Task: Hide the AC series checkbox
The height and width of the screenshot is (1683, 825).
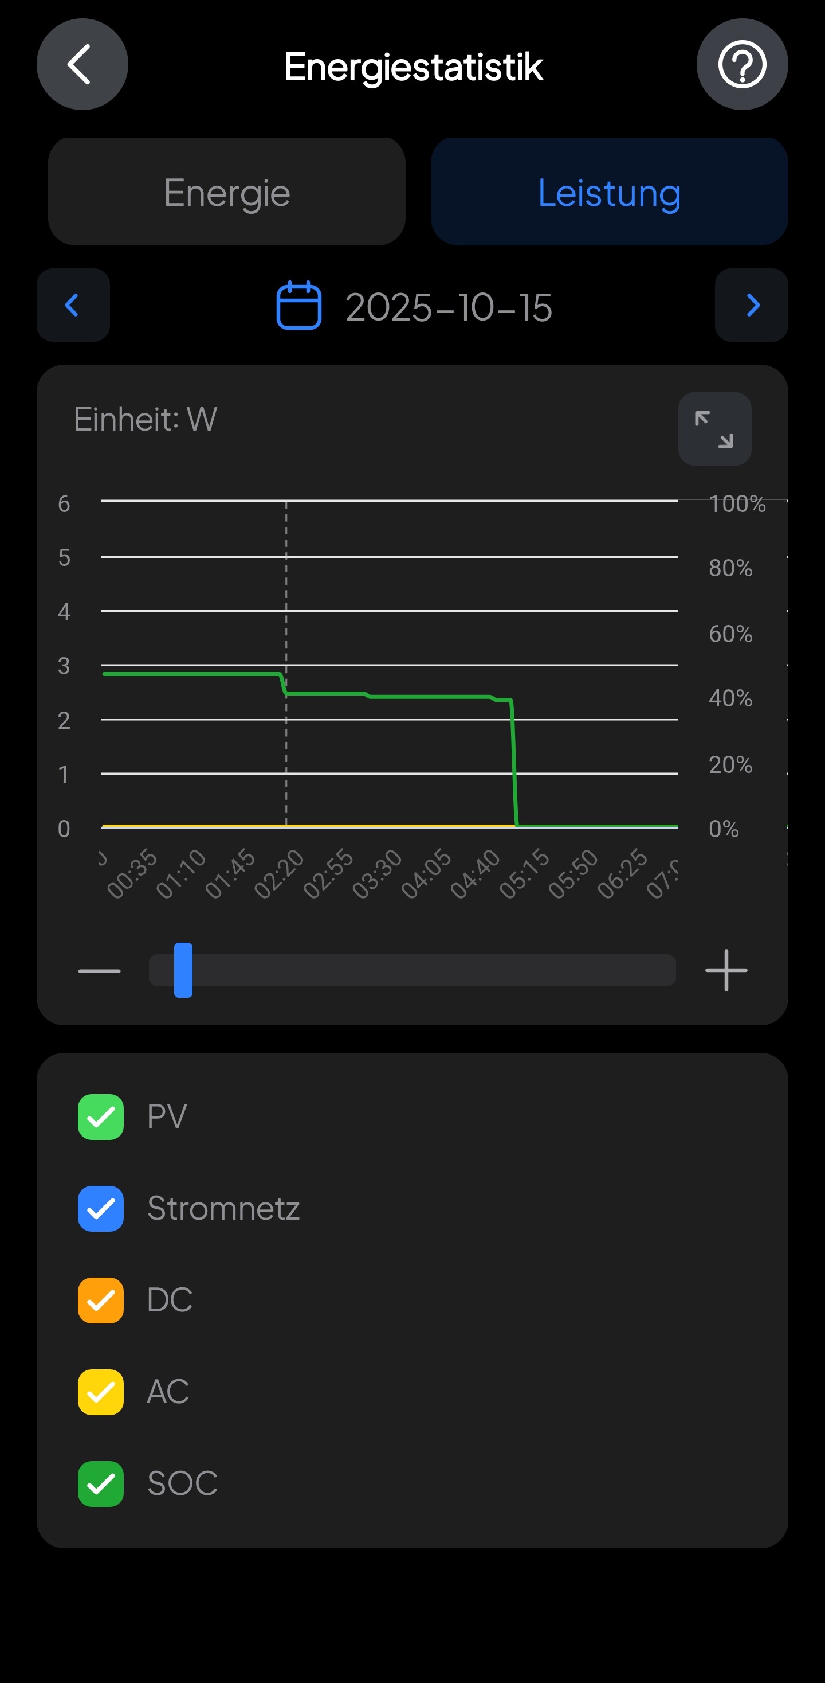Action: coord(101,1392)
